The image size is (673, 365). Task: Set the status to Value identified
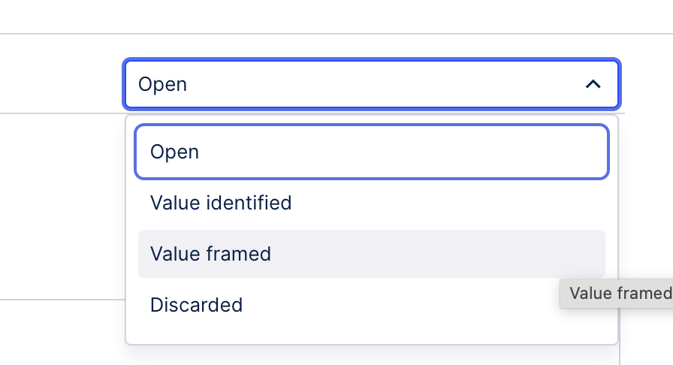click(x=371, y=203)
